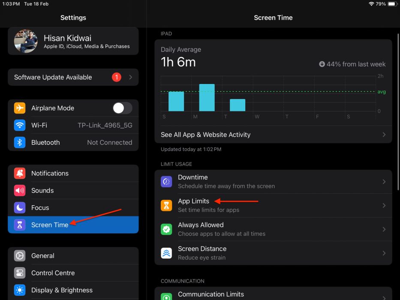This screenshot has height=300, width=400.
Task: Tap the Updated today at 1:02 PM text
Action: pos(191,149)
